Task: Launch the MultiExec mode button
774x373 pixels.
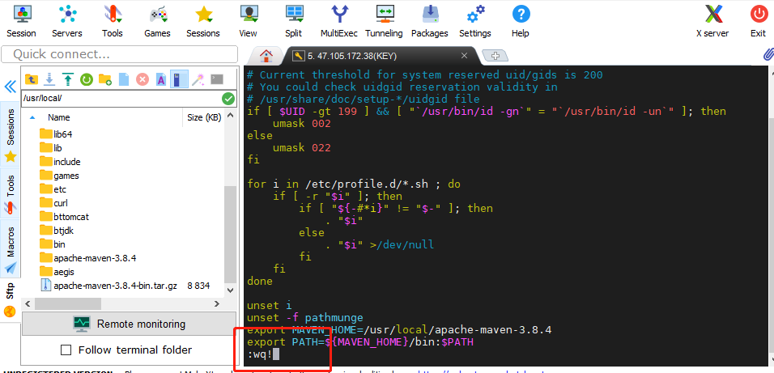Action: click(x=339, y=21)
